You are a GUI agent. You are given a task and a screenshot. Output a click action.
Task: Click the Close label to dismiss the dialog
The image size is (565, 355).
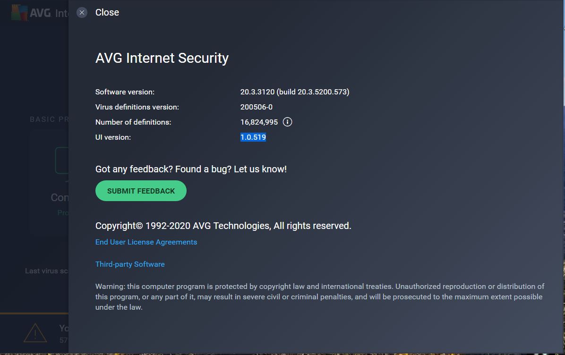(x=107, y=12)
